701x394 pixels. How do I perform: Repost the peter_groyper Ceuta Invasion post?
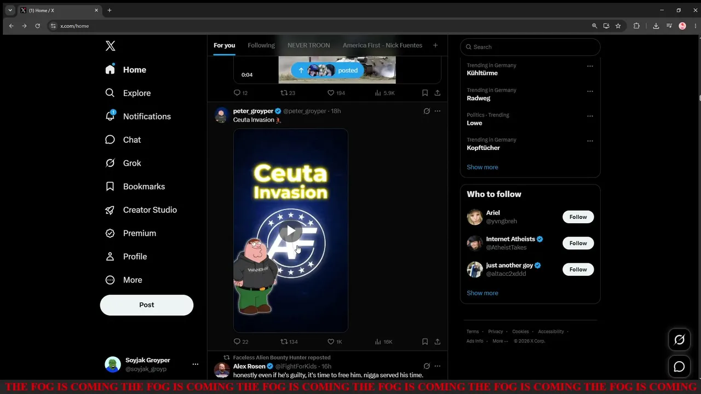(x=289, y=341)
